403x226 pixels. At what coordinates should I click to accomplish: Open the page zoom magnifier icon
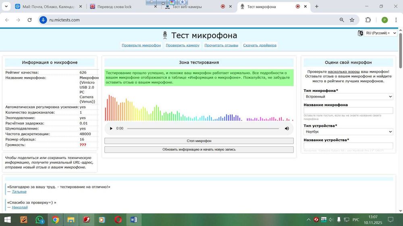point(342,20)
